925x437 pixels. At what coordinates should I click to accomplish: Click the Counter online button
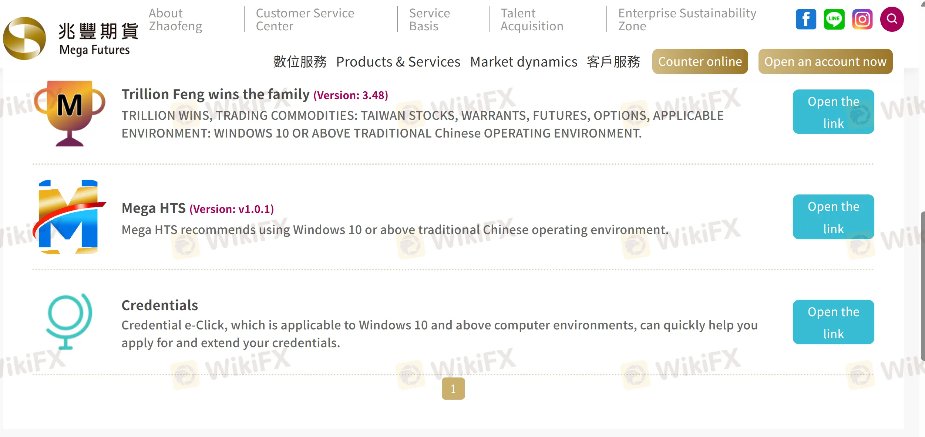click(x=700, y=61)
